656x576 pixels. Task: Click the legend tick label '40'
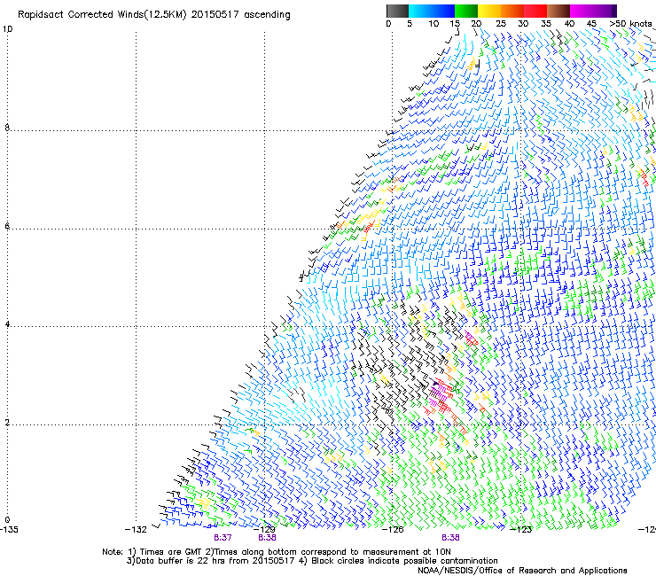pos(569,24)
